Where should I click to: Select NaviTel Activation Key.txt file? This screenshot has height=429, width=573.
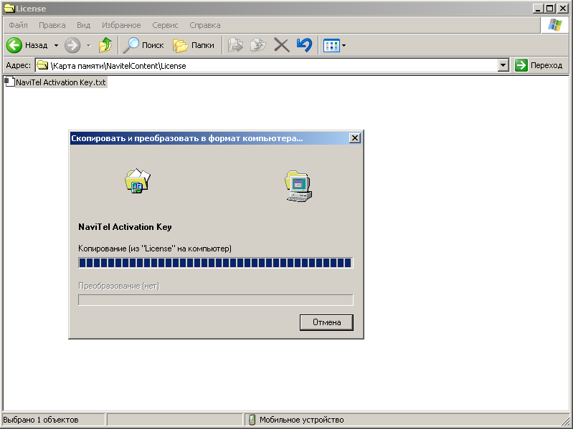pos(60,82)
